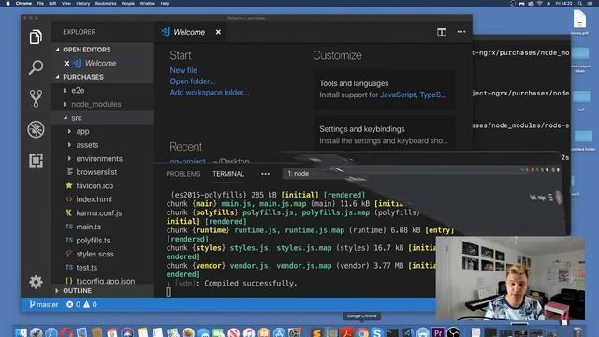Screen dimensions: 599x337
Task: Open main.ts in explorer
Action: coord(88,227)
